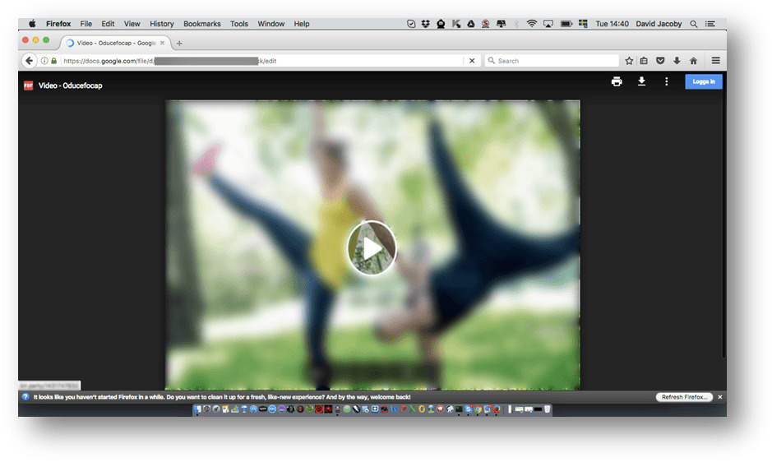Open the Dropbox menu bar icon
The width and height of the screenshot is (772, 462).
[x=425, y=24]
